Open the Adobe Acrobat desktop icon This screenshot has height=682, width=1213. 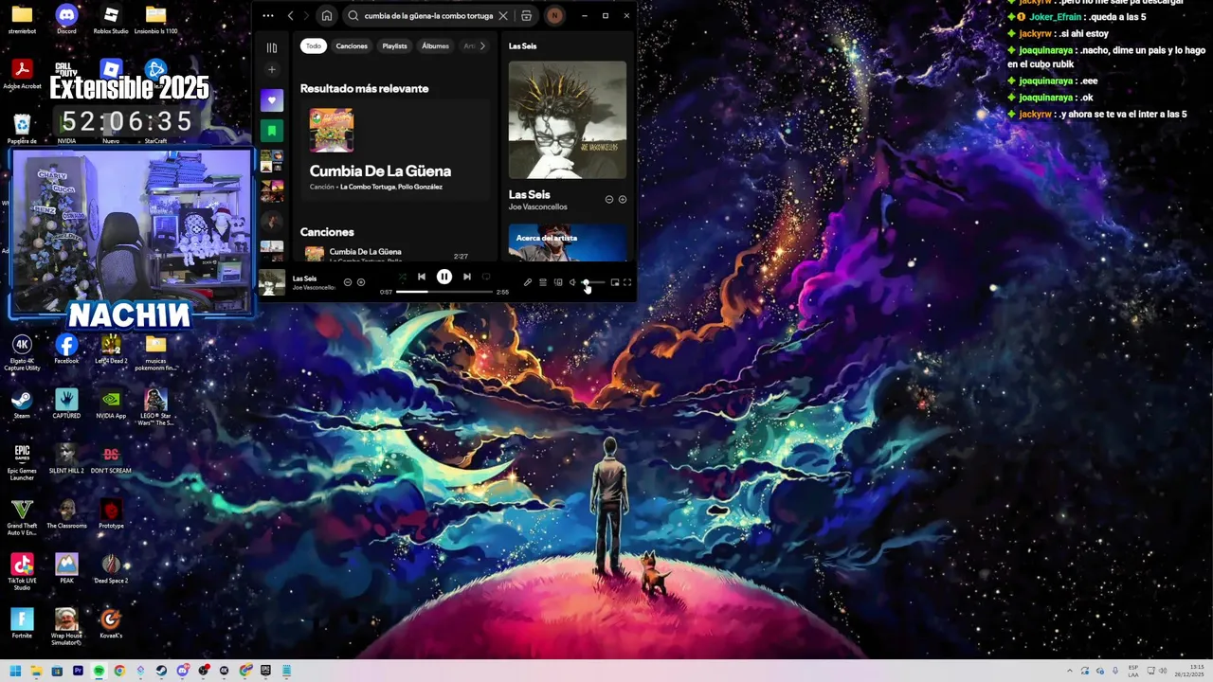click(x=22, y=74)
